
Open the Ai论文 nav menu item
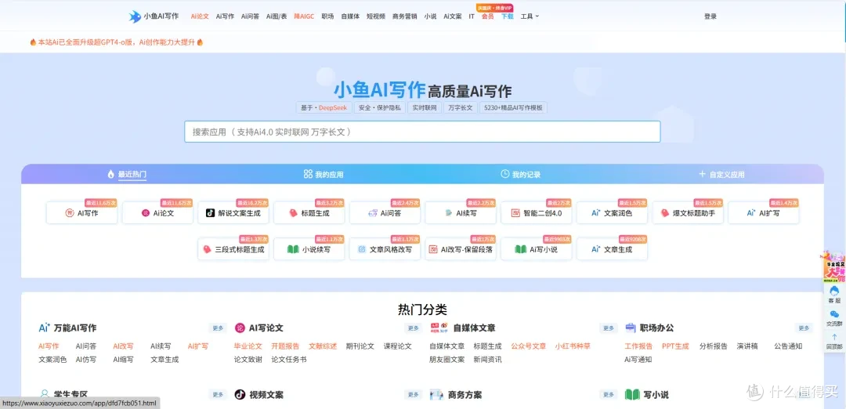pos(200,16)
